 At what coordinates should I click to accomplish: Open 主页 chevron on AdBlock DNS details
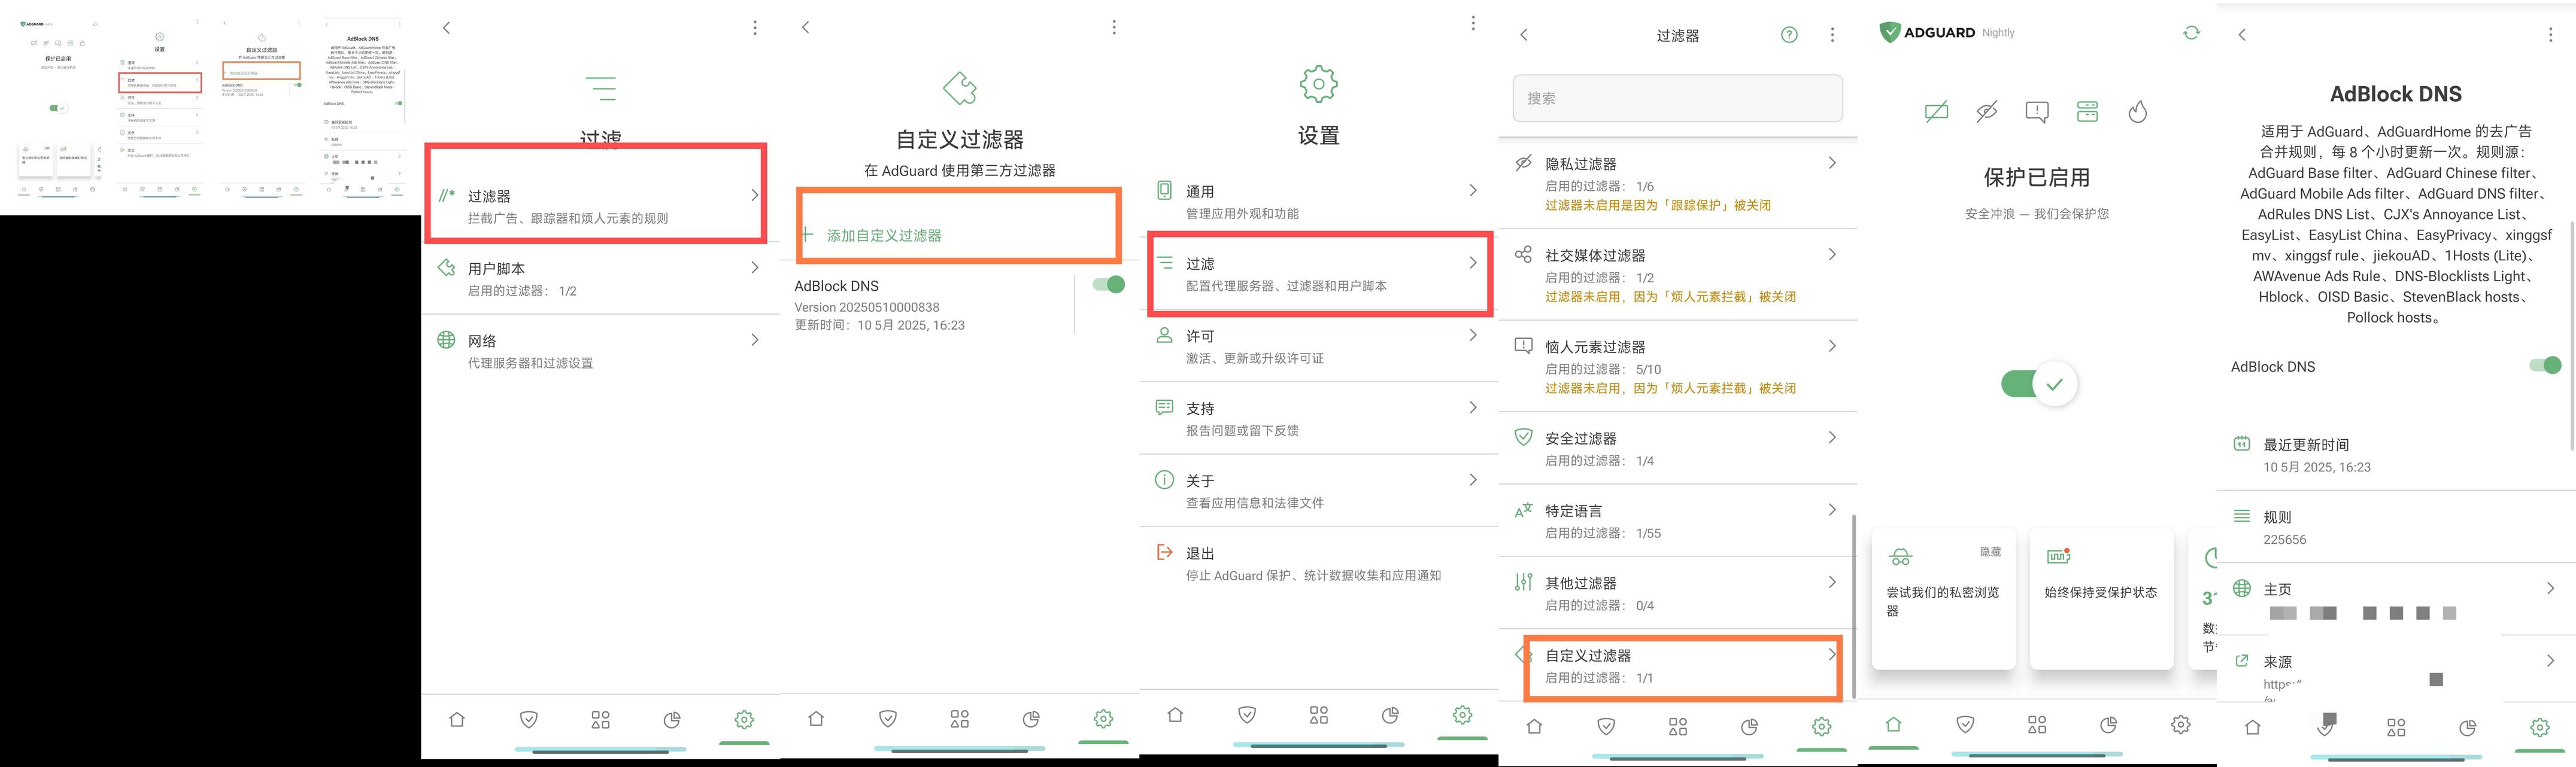pyautogui.click(x=2550, y=588)
